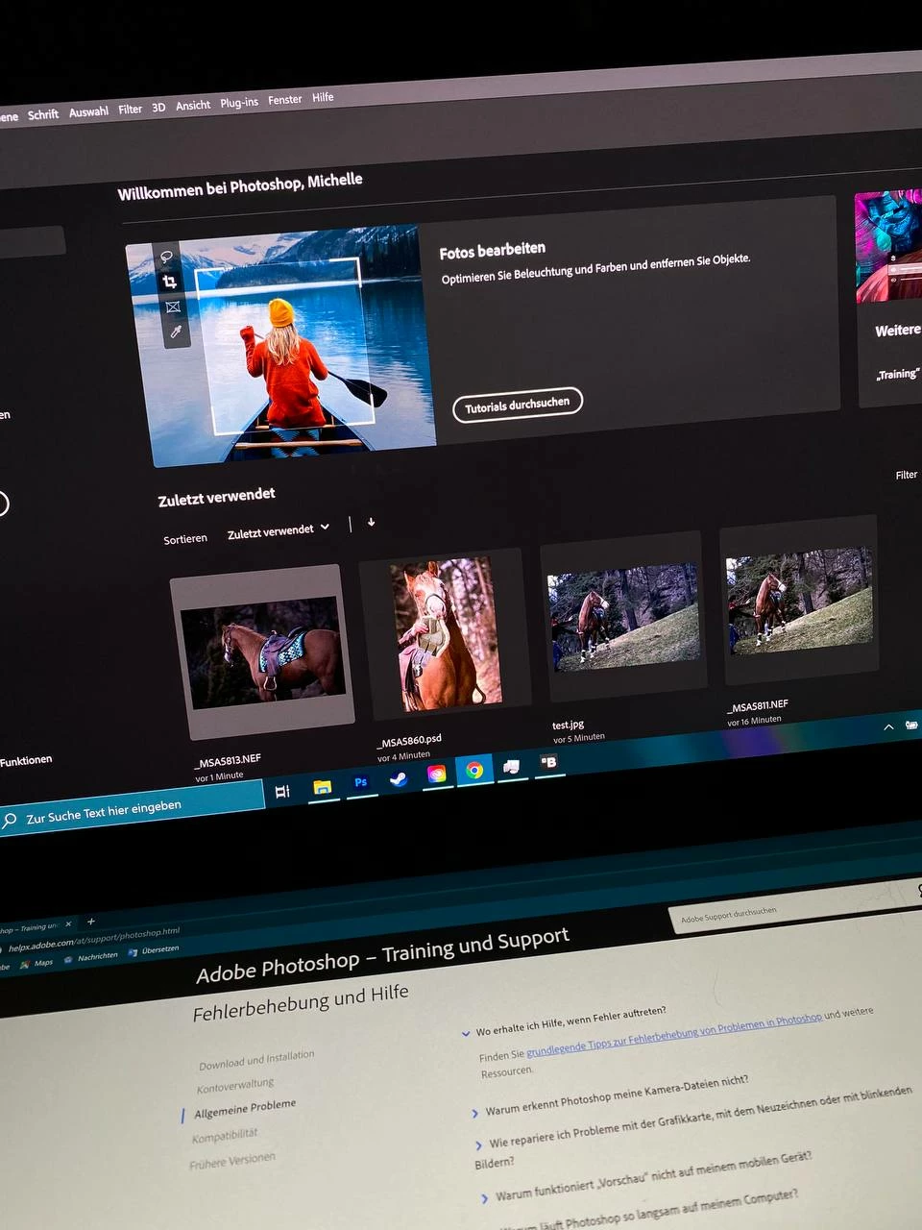Select Kompatibilität in support sidebar
The width and height of the screenshot is (922, 1230).
[x=225, y=1136]
